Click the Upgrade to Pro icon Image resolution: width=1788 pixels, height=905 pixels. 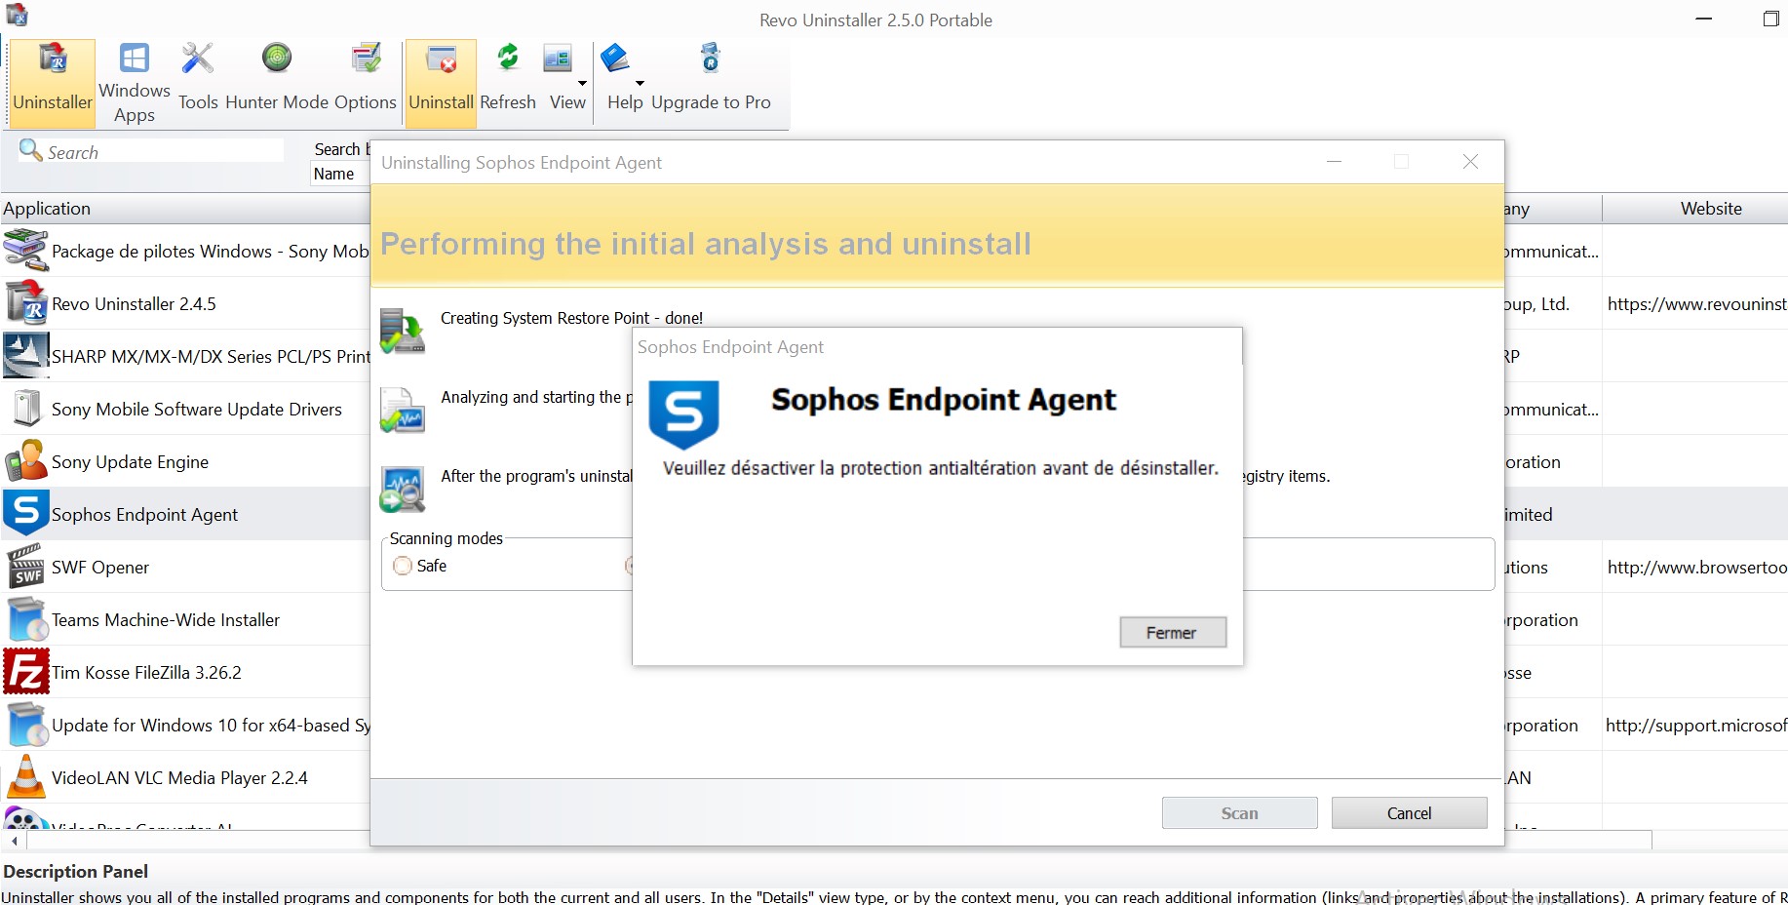click(x=711, y=59)
